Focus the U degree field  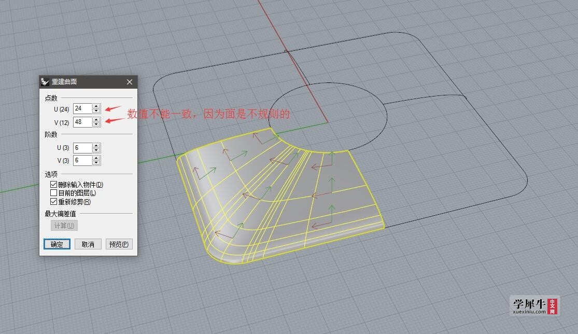pos(82,148)
